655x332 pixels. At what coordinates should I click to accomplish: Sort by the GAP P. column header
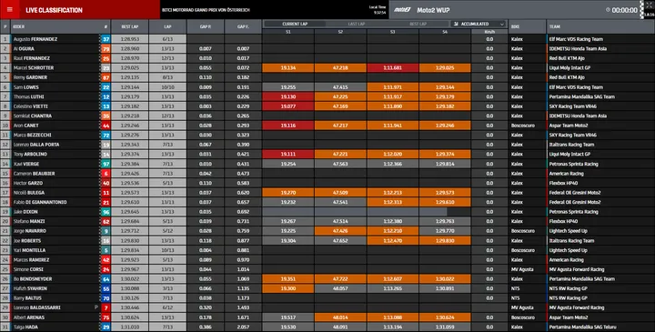coord(206,26)
